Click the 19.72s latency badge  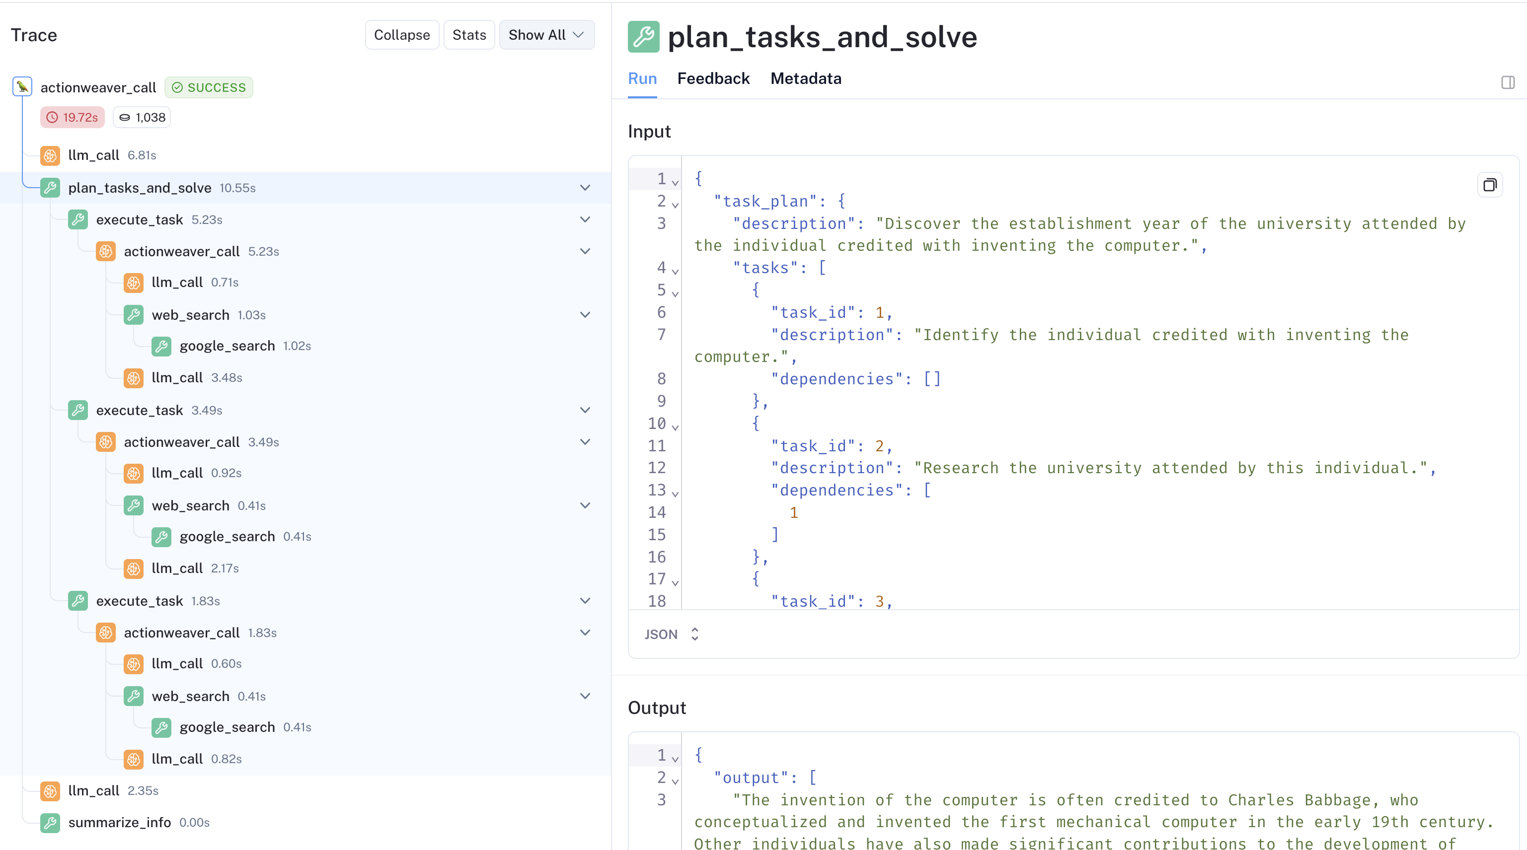coord(73,117)
